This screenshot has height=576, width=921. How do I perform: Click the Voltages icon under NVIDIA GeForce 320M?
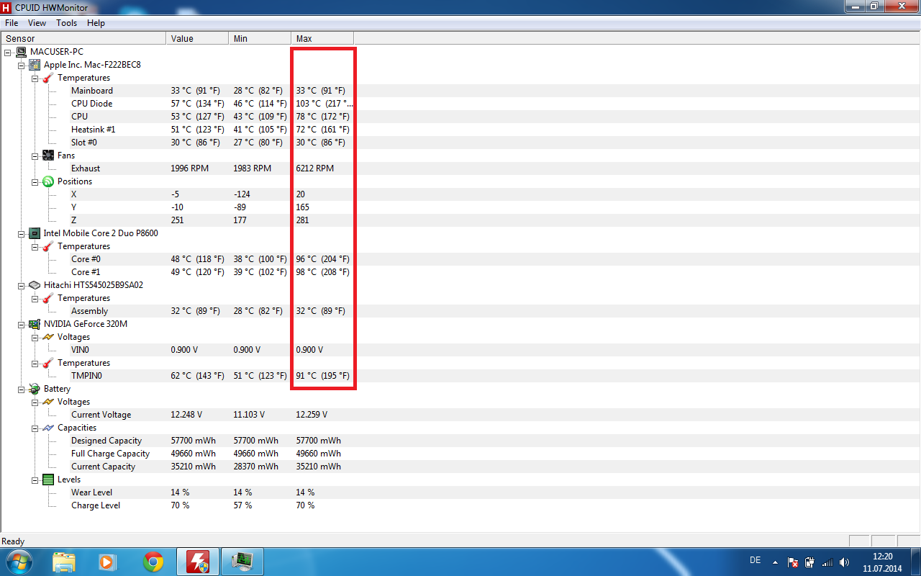point(48,337)
